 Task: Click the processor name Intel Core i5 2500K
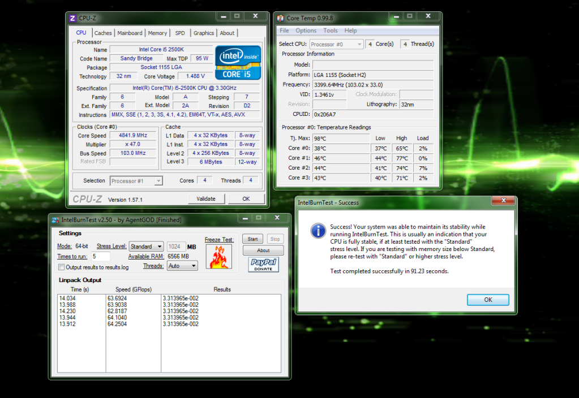point(161,49)
